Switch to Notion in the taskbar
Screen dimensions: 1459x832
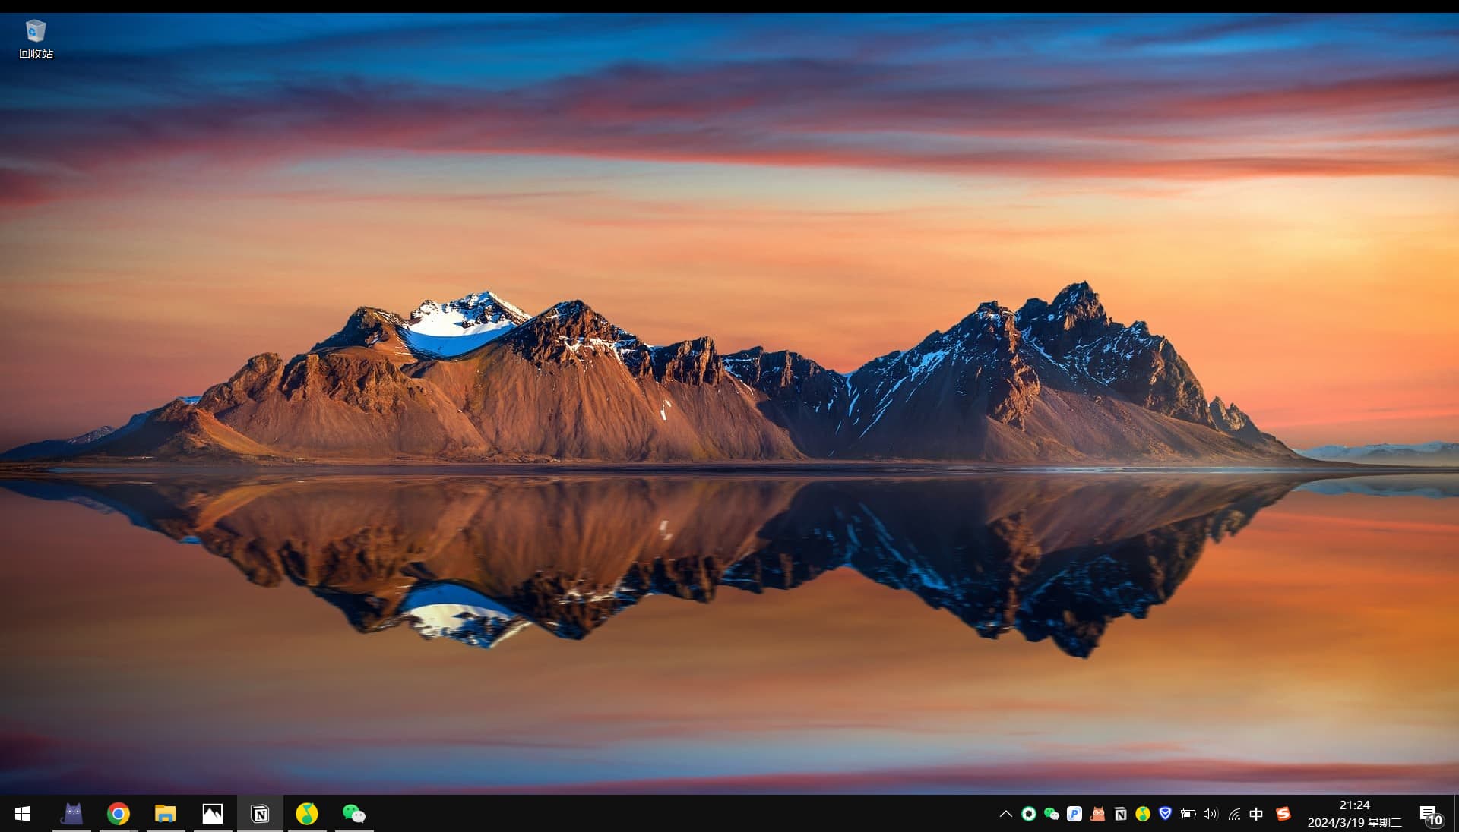point(260,814)
